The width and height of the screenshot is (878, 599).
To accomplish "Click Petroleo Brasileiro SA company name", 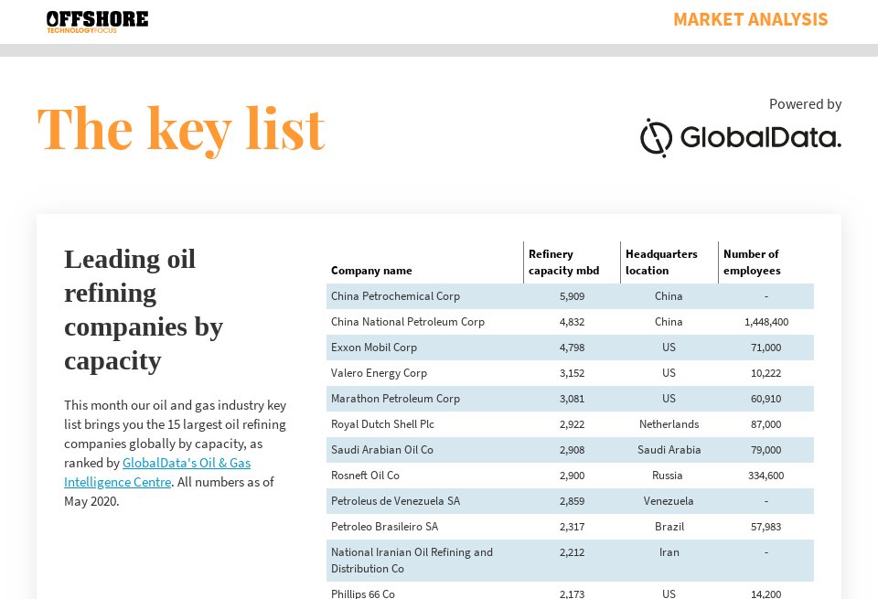I will click(x=384, y=527).
